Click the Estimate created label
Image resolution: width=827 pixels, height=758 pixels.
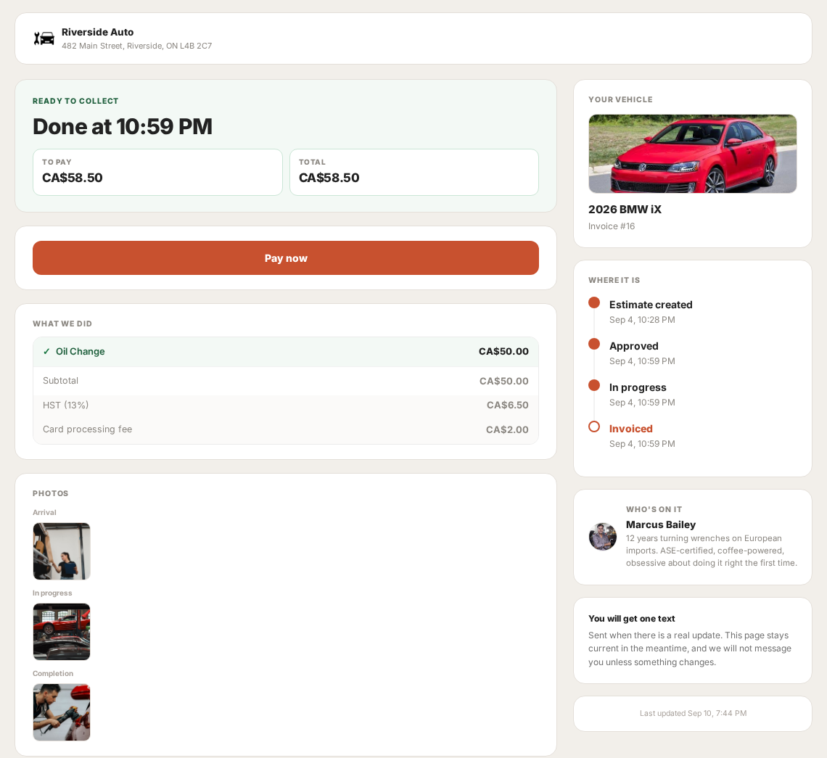651,305
